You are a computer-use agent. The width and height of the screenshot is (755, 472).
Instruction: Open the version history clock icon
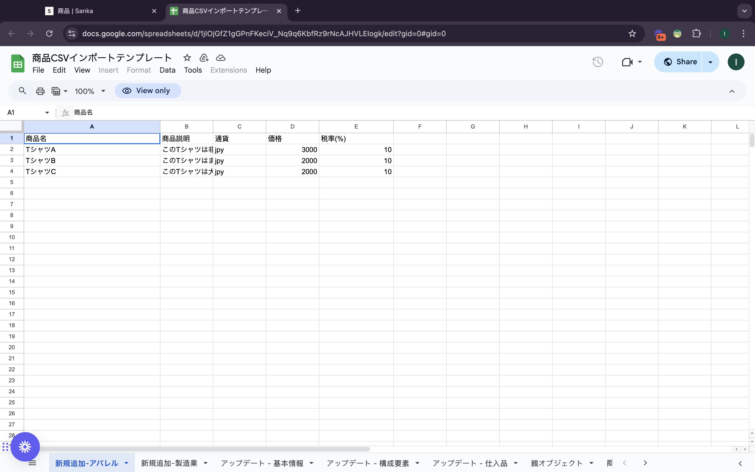(597, 62)
